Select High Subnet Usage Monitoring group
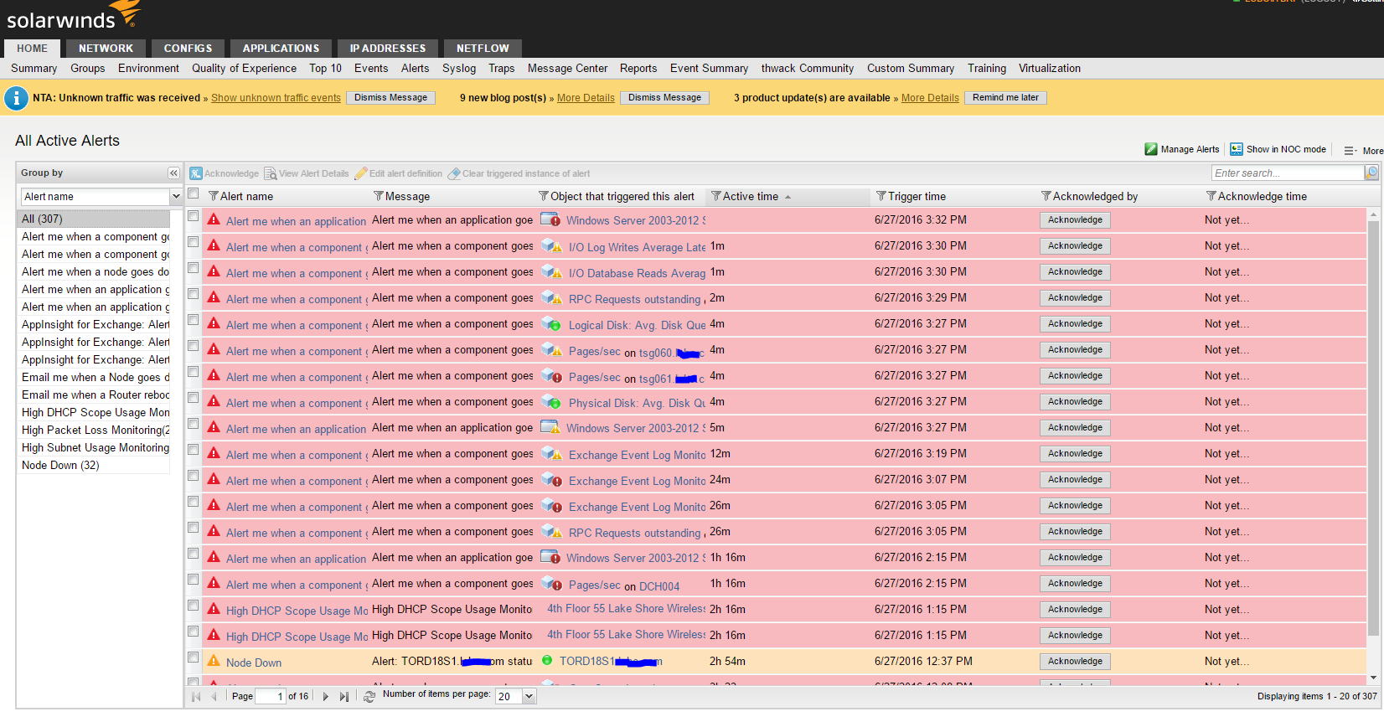1384x722 pixels. tap(94, 447)
